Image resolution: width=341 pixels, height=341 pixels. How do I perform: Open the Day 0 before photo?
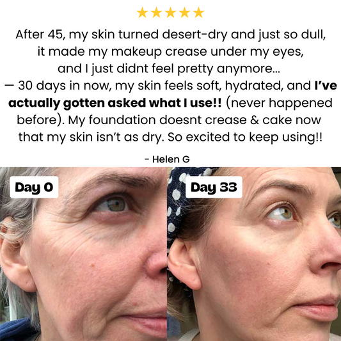(84, 254)
